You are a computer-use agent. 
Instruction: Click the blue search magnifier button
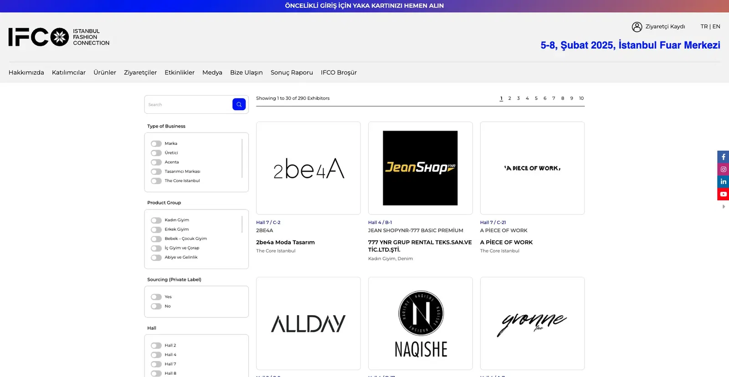click(x=239, y=104)
